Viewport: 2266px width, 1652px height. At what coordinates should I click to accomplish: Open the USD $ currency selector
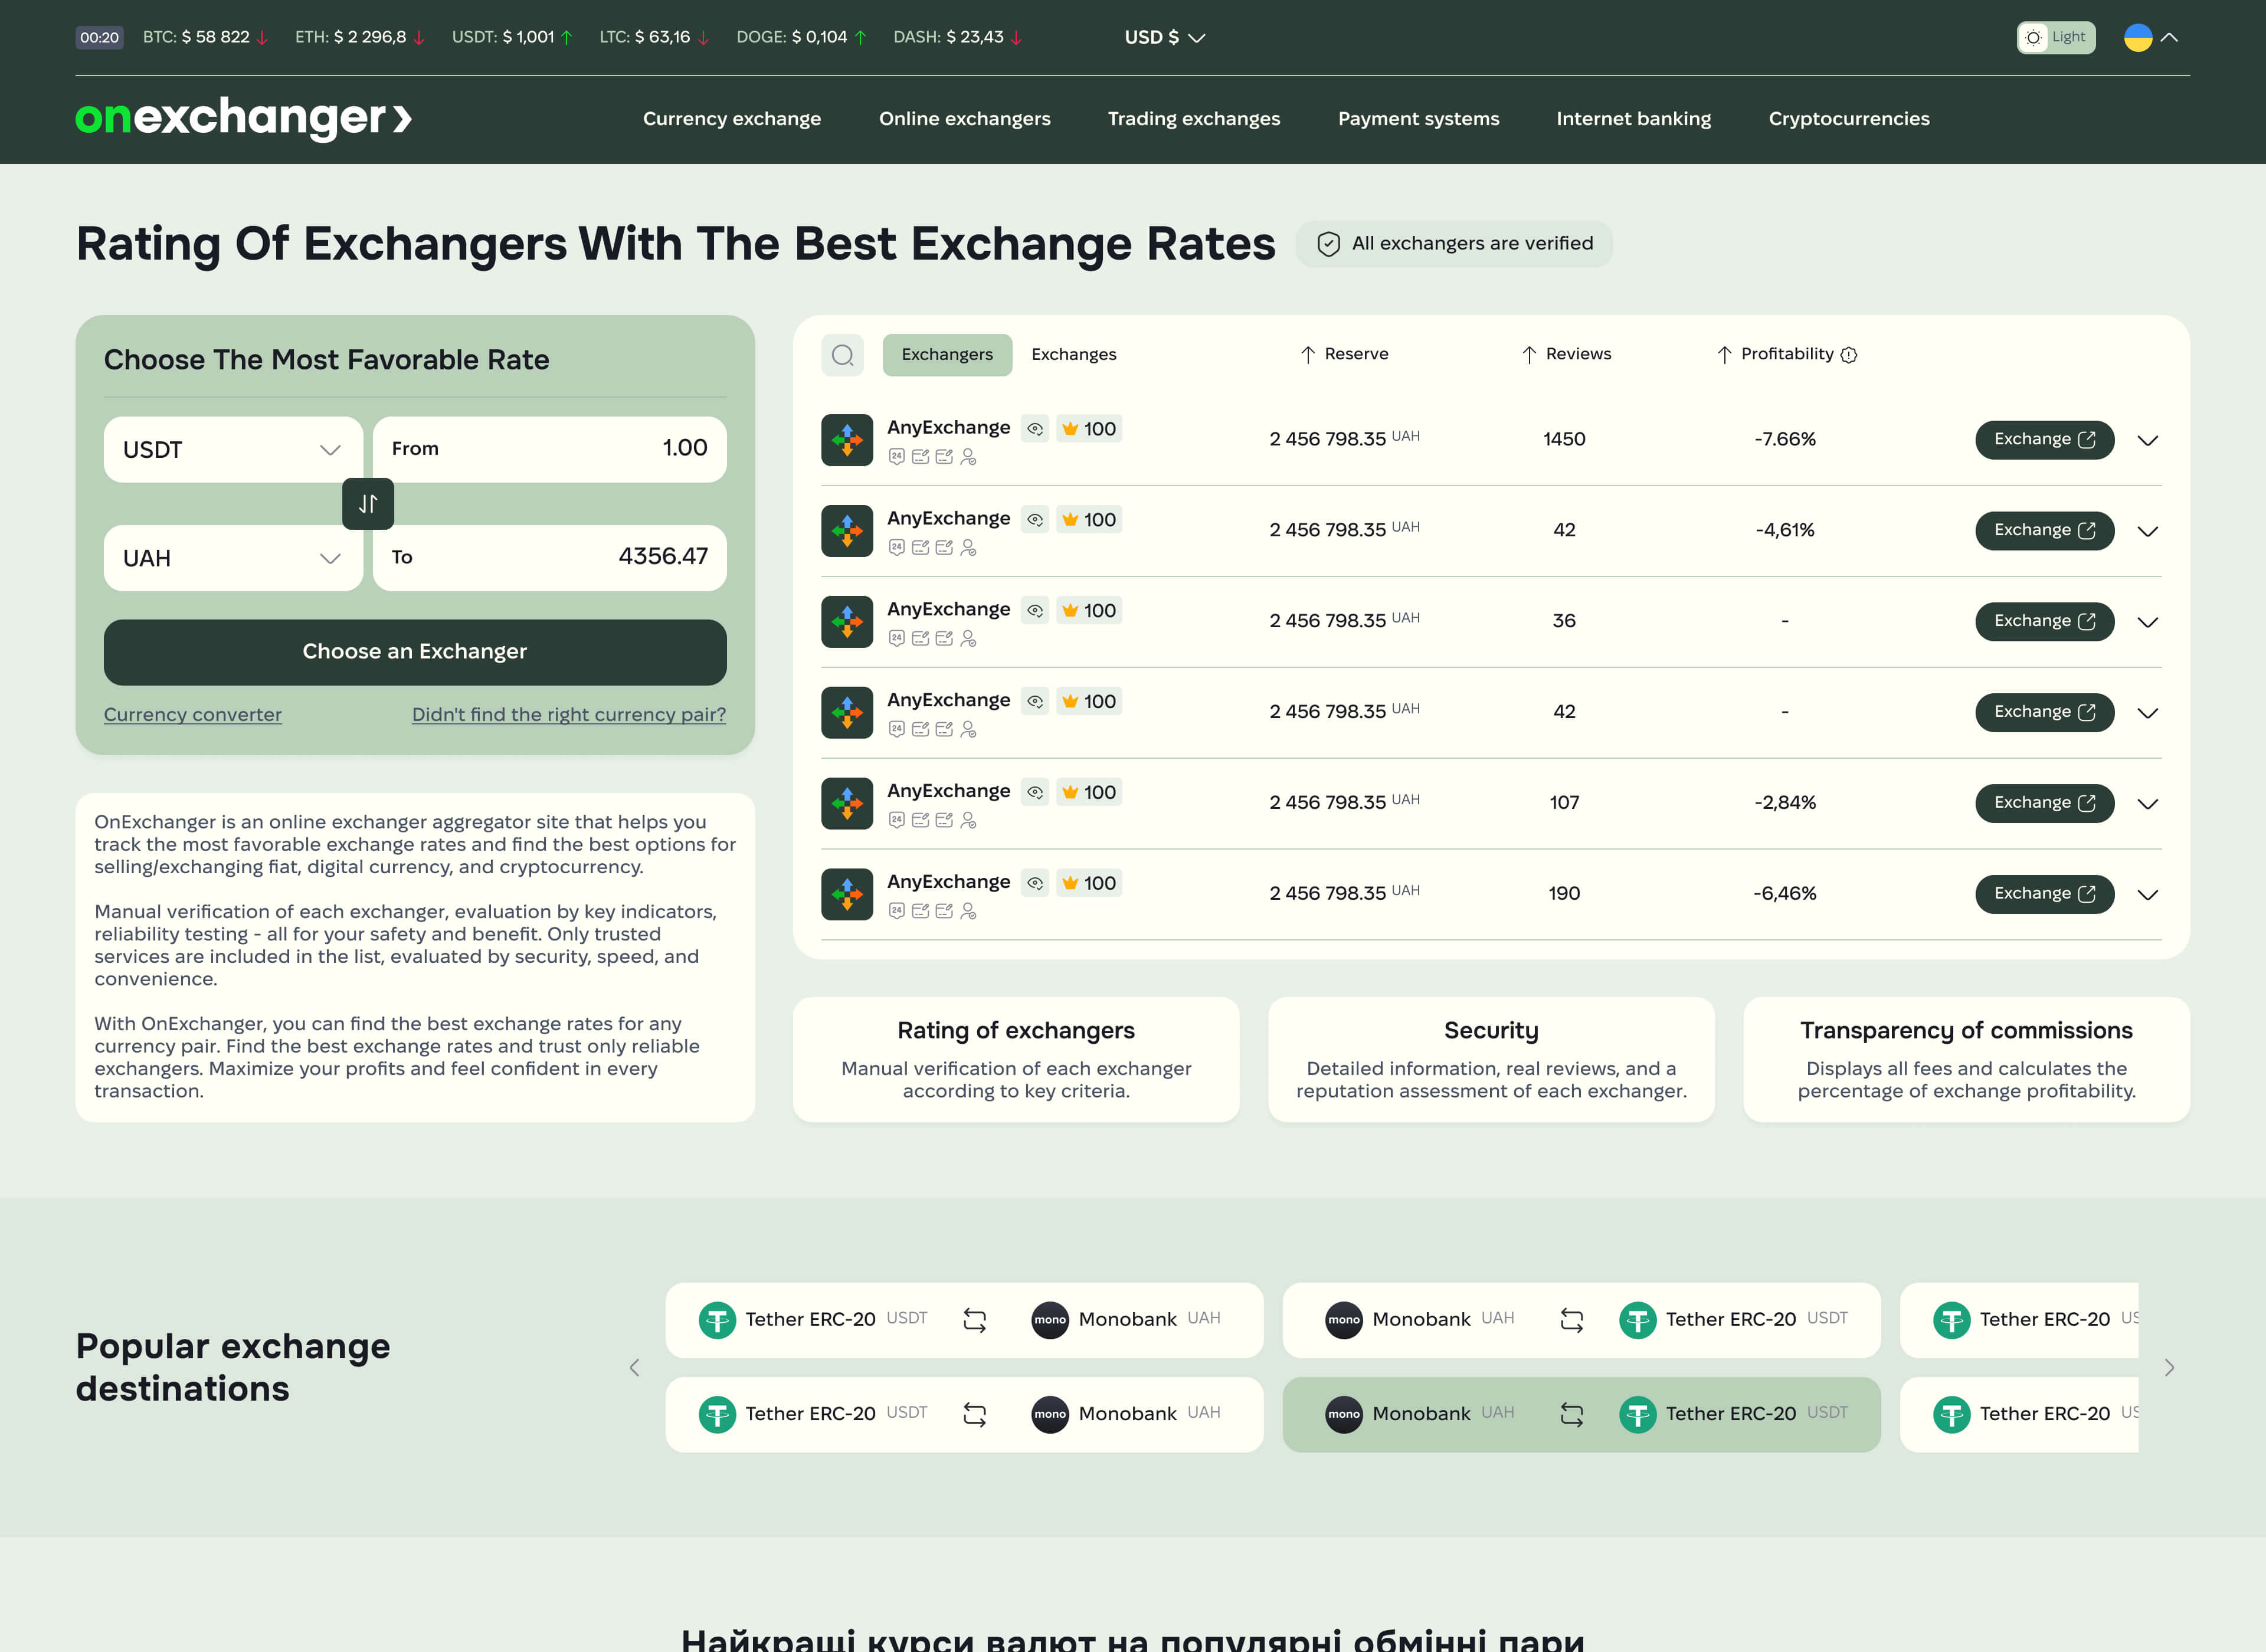(1164, 38)
